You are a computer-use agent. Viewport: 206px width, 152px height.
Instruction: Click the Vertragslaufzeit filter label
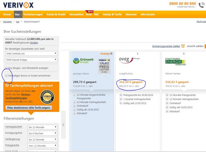coord(13,127)
